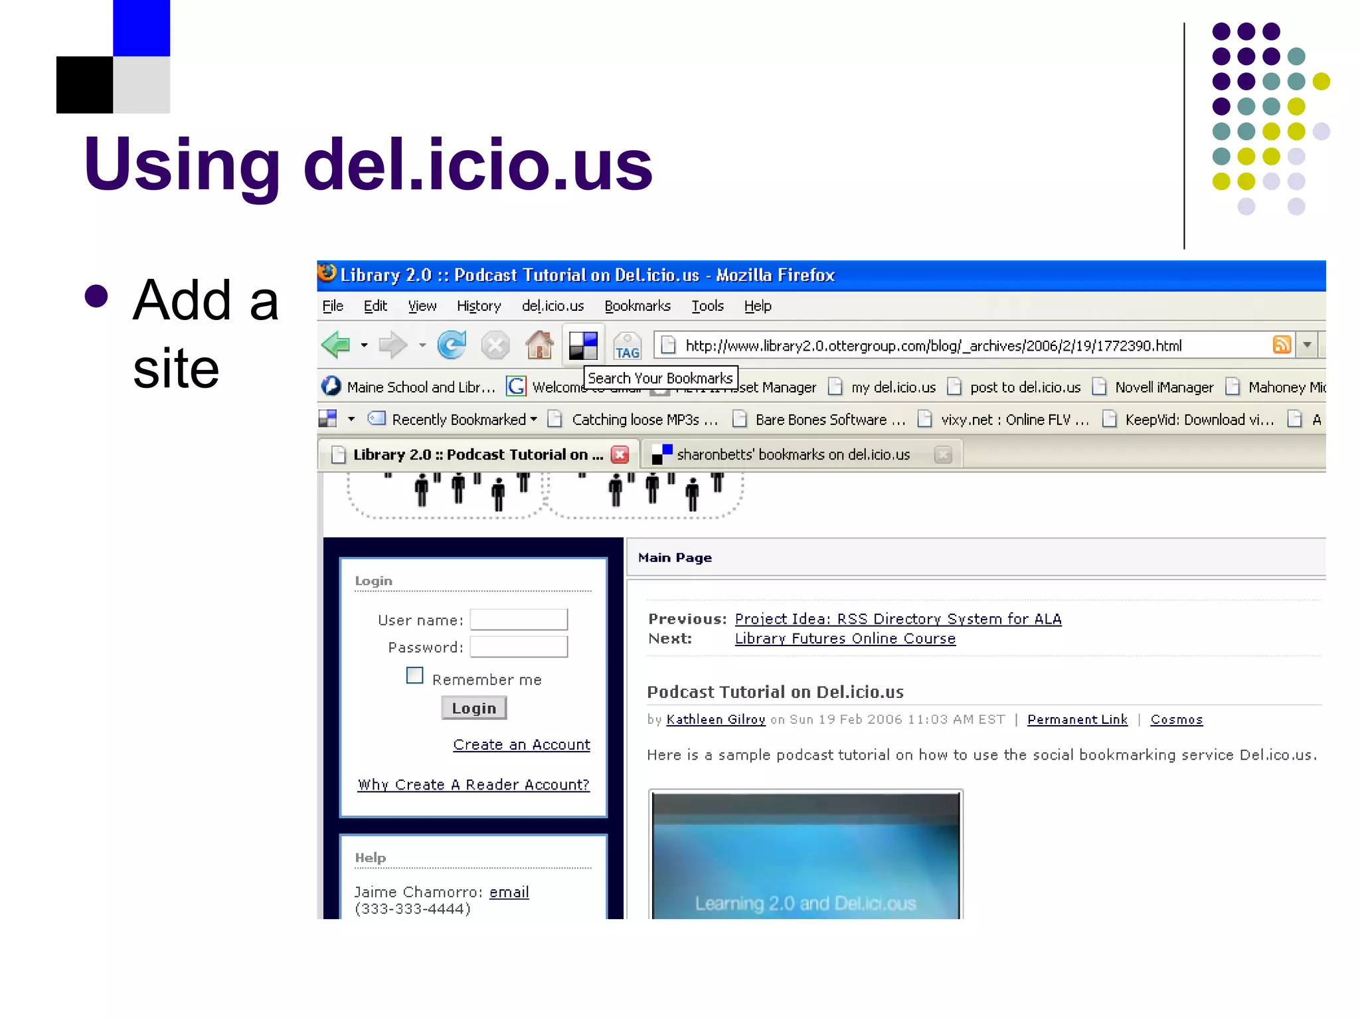The image size is (1360, 1020).
Task: Open the del.icio.us menu
Action: click(x=552, y=305)
